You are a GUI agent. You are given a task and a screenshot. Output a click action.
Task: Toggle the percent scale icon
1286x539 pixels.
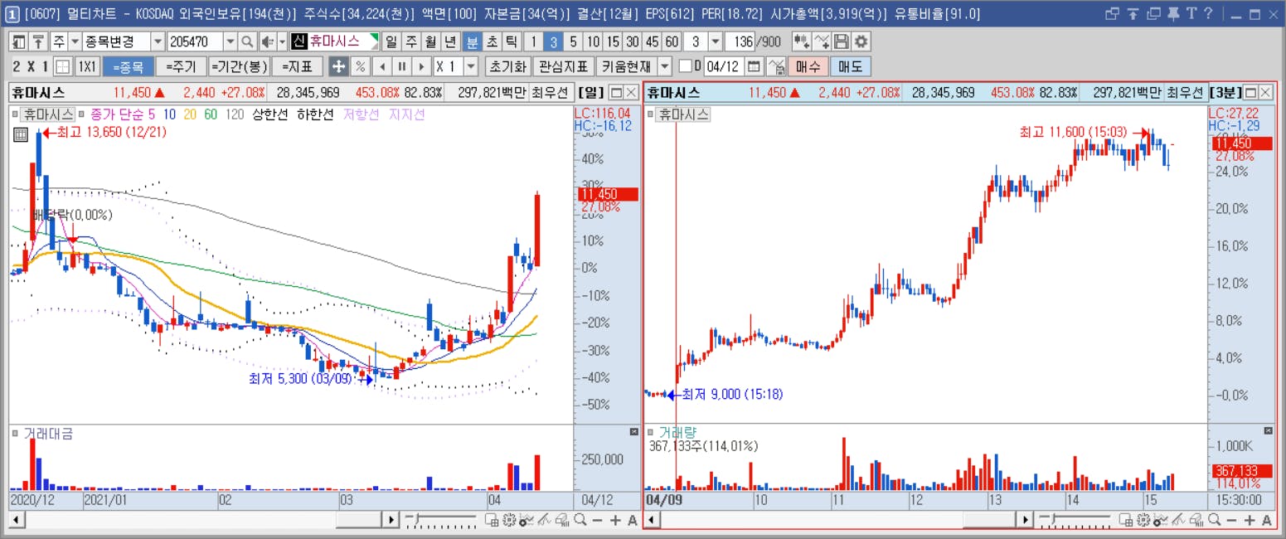coord(360,66)
